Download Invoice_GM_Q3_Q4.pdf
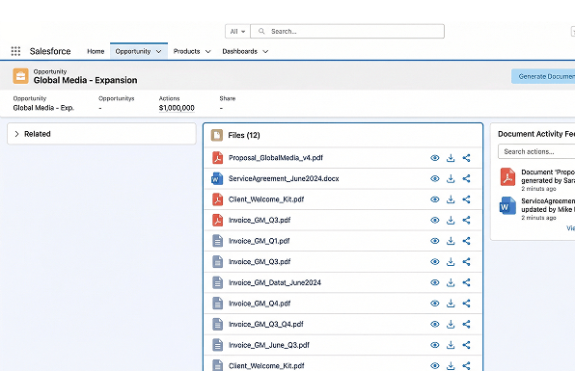The height and width of the screenshot is (371, 575). [451, 324]
